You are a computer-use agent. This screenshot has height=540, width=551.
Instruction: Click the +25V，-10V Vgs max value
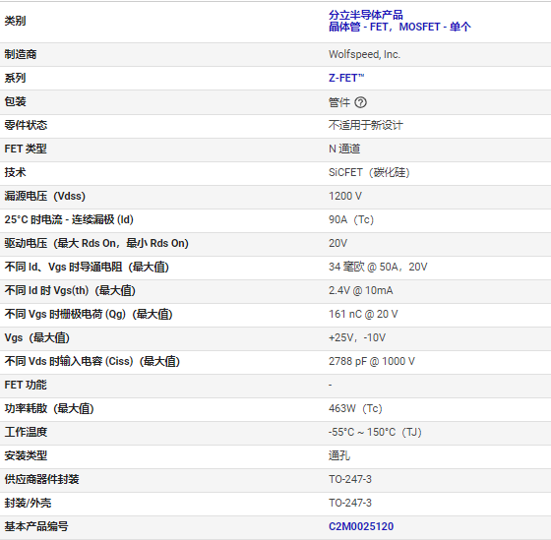click(357, 337)
